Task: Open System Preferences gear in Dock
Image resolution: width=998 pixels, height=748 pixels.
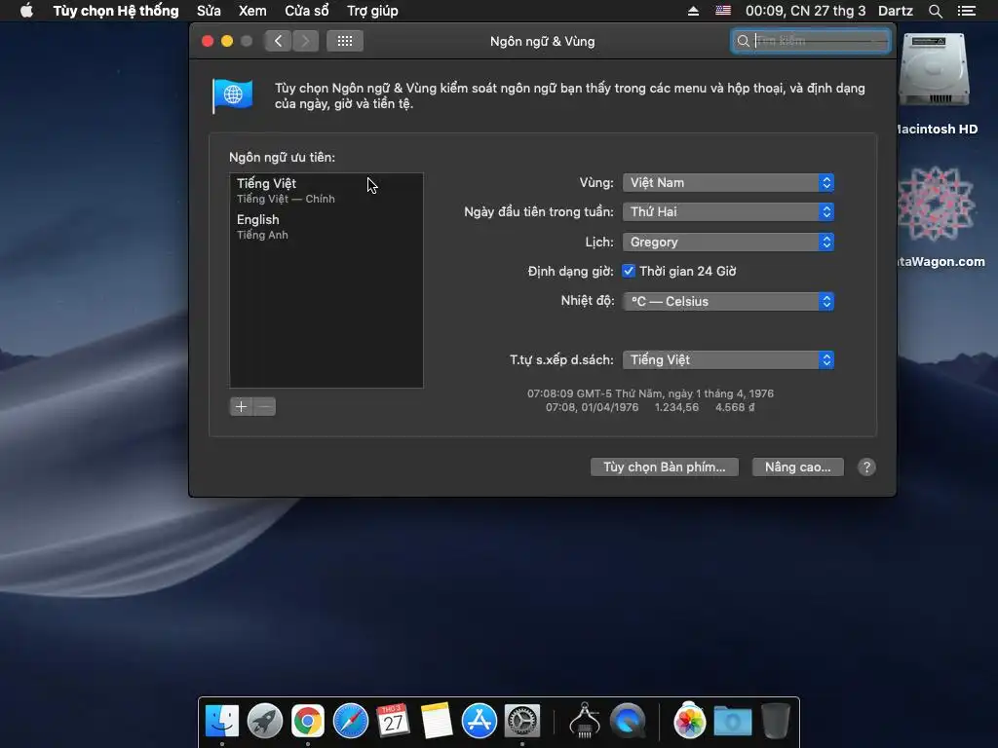Action: pos(522,722)
